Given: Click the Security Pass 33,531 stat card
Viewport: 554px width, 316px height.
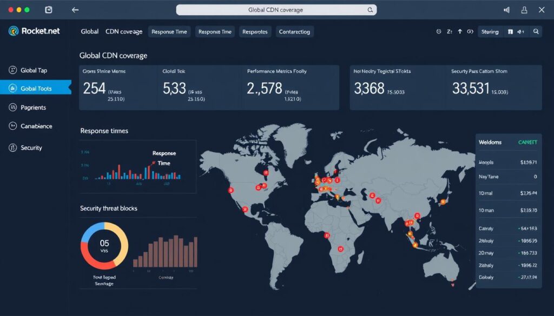Looking at the screenshot, I should [x=494, y=88].
